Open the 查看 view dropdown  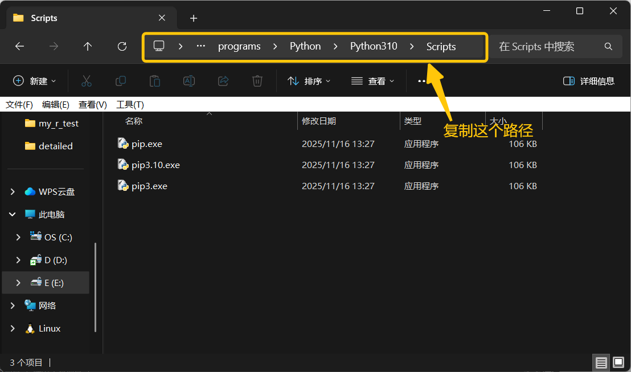pyautogui.click(x=373, y=81)
